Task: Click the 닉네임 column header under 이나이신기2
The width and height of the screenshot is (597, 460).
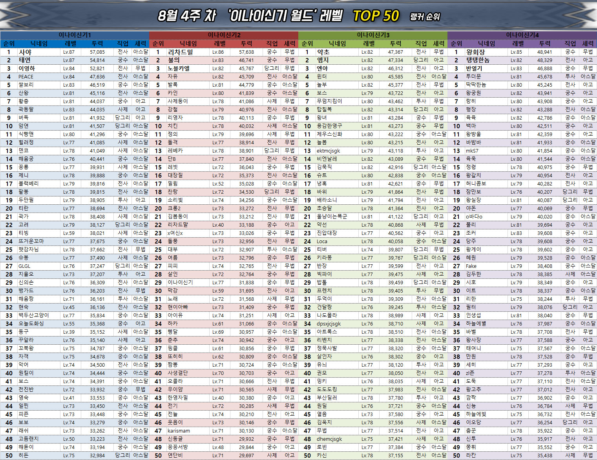Action: [188, 44]
